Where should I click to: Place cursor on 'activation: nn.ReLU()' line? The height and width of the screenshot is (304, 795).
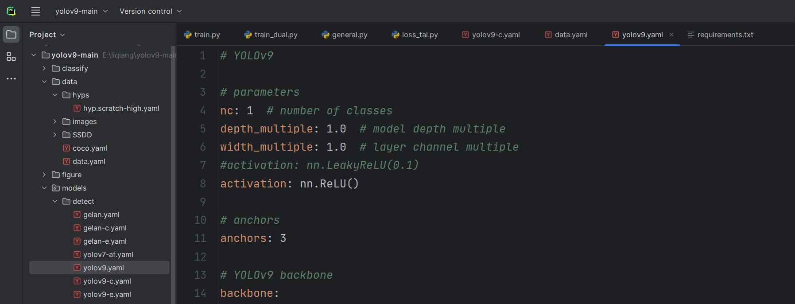(x=290, y=183)
